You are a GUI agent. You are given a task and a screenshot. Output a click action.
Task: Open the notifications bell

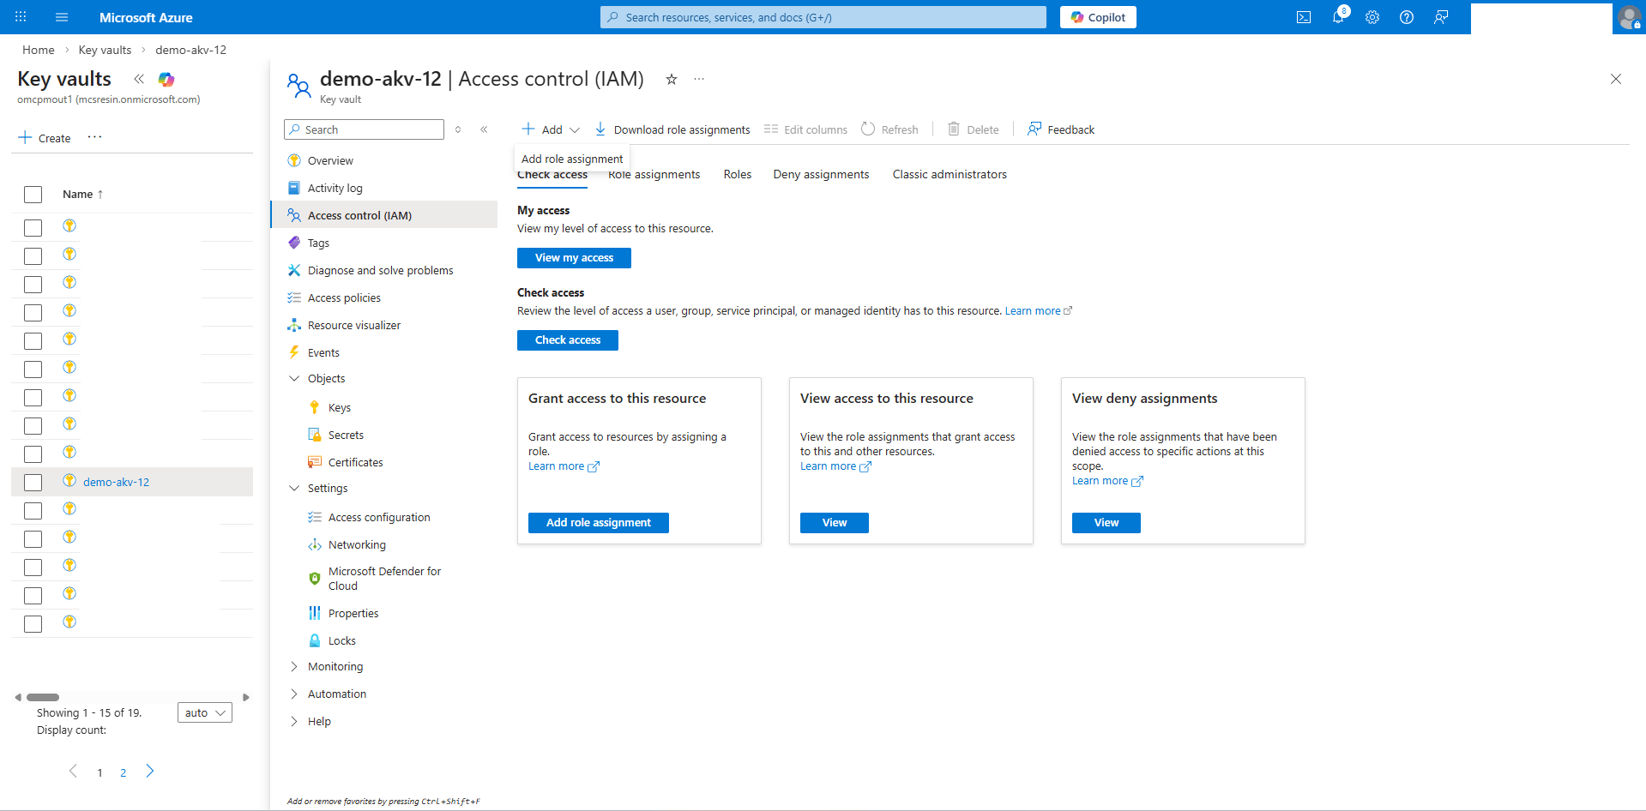[1338, 17]
